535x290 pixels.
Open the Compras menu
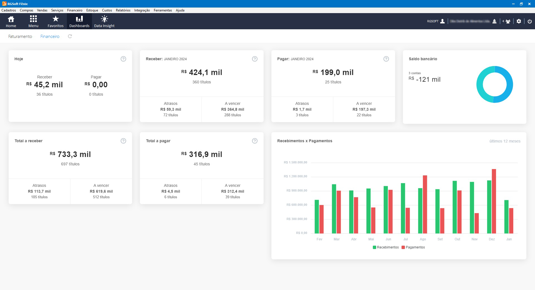[26, 10]
